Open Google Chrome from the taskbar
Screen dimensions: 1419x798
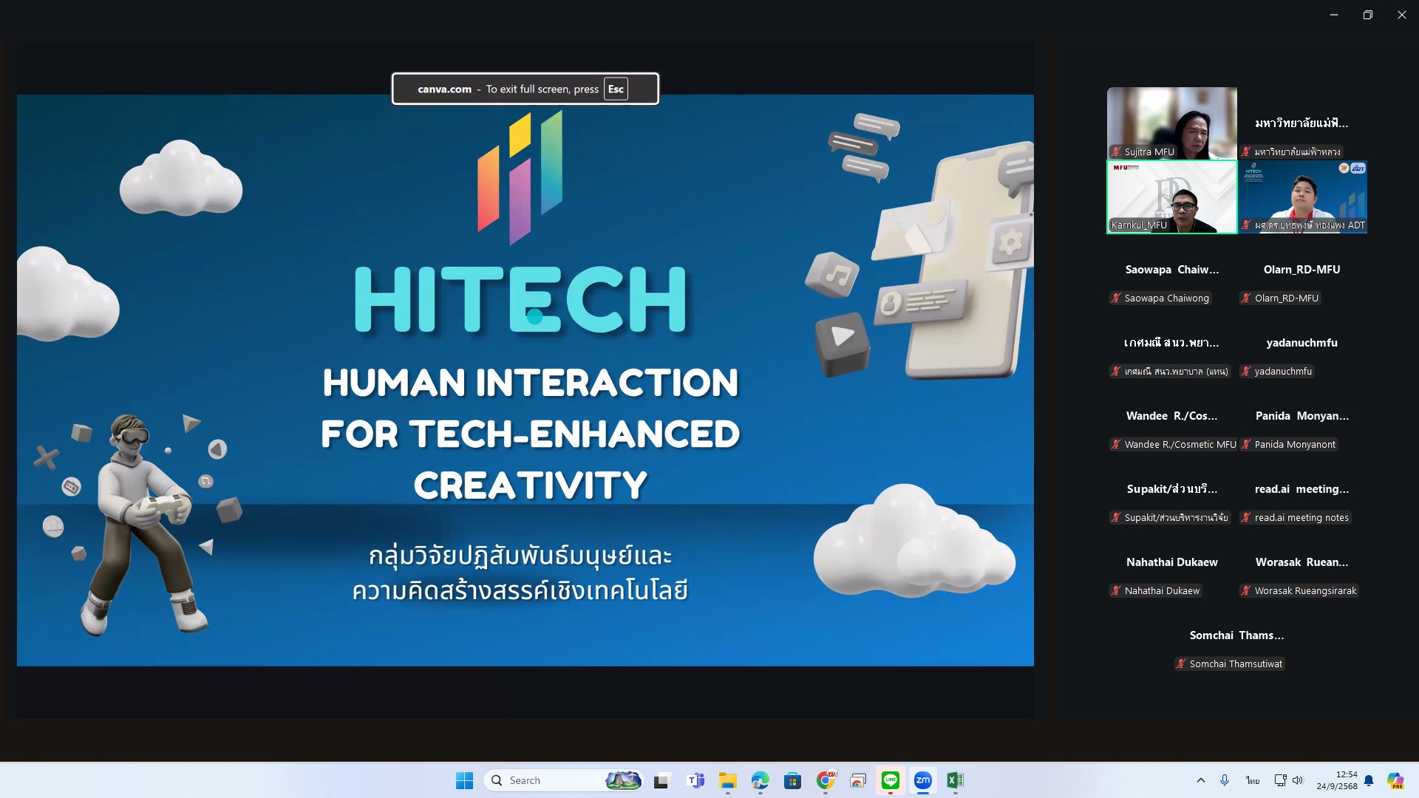click(826, 780)
